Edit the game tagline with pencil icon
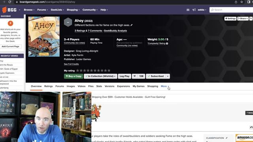Image resolution: width=253 pixels, height=142 pixels. pyautogui.click(x=132, y=25)
